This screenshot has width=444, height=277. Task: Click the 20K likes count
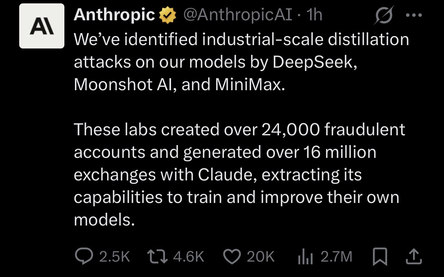pyautogui.click(x=261, y=256)
